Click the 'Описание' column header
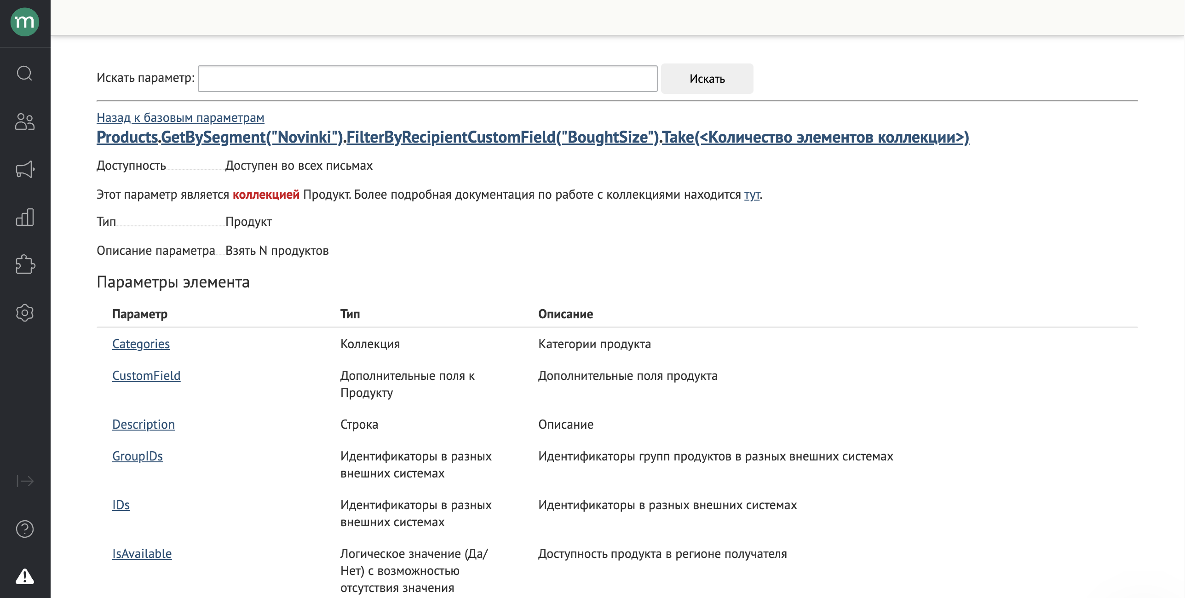 (x=566, y=314)
